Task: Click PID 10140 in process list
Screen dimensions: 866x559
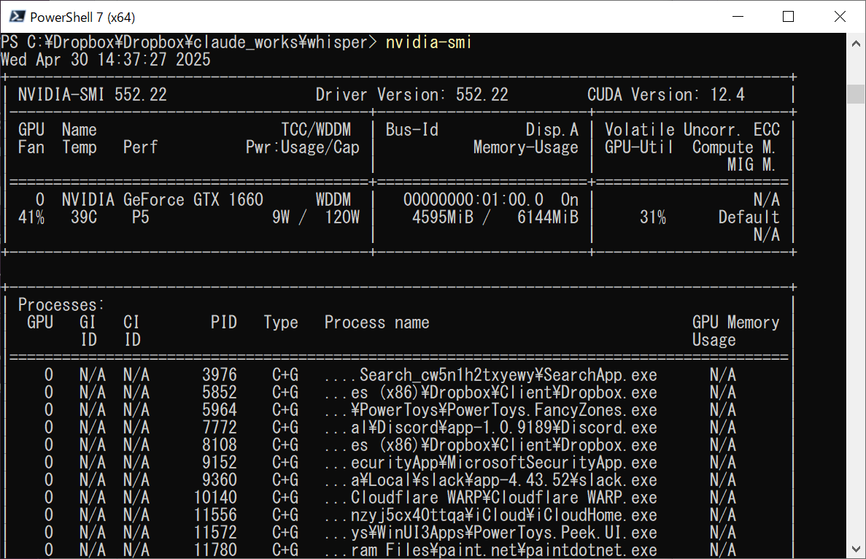Action: (x=214, y=498)
